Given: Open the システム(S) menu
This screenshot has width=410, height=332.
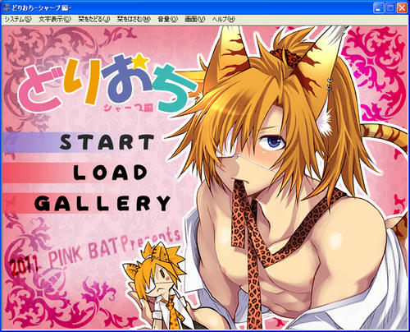Looking at the screenshot, I should tap(18, 19).
